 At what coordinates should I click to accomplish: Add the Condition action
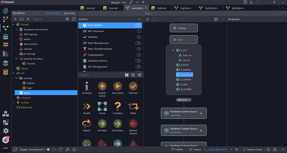tap(118, 106)
